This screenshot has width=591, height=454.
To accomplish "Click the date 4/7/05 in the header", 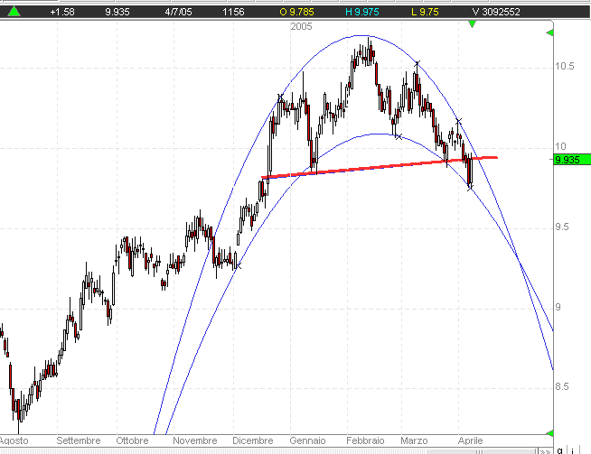I will tap(179, 12).
